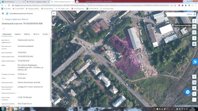Click the date 21.06.2023 value
The height and width of the screenshot is (111, 198).
click(x=22, y=53)
